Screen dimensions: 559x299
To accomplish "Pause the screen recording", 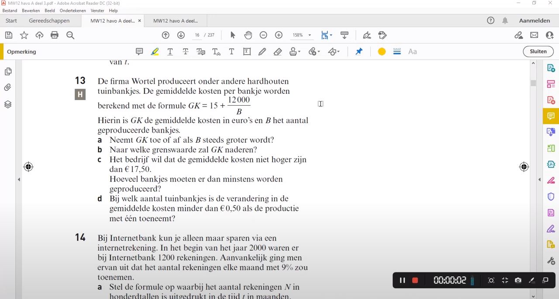I will pos(402,280).
